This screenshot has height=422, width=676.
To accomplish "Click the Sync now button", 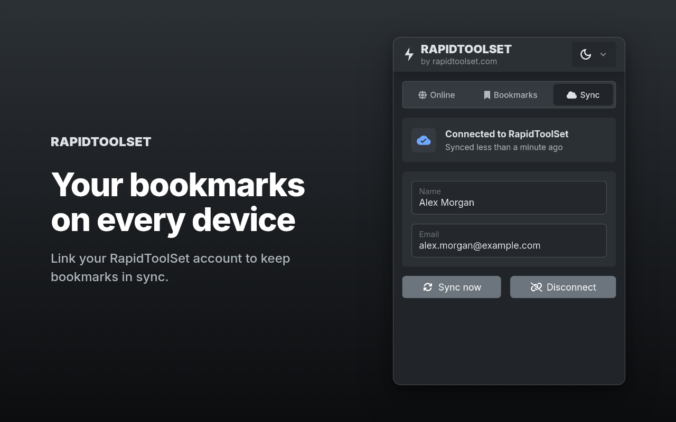I will click(x=452, y=287).
